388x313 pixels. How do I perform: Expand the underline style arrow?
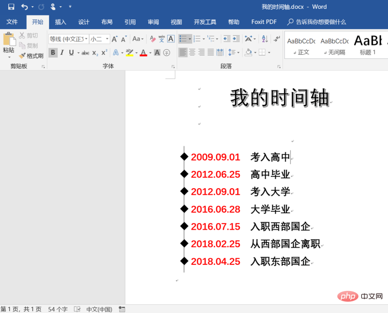pos(78,53)
